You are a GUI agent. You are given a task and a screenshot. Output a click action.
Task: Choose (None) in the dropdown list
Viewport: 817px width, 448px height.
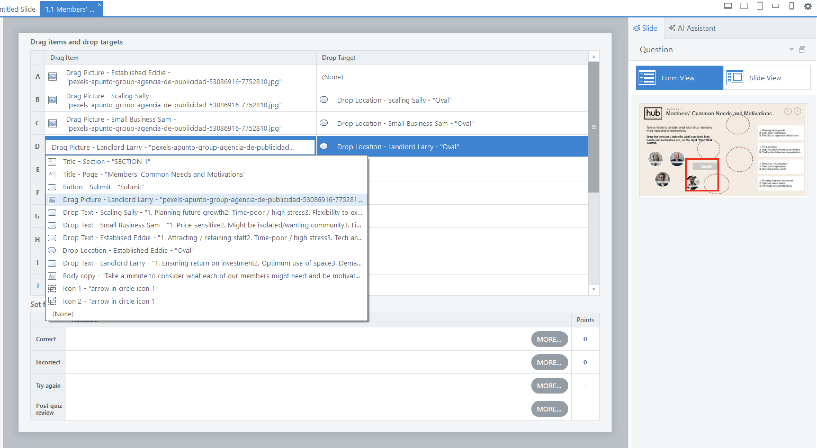pyautogui.click(x=63, y=314)
